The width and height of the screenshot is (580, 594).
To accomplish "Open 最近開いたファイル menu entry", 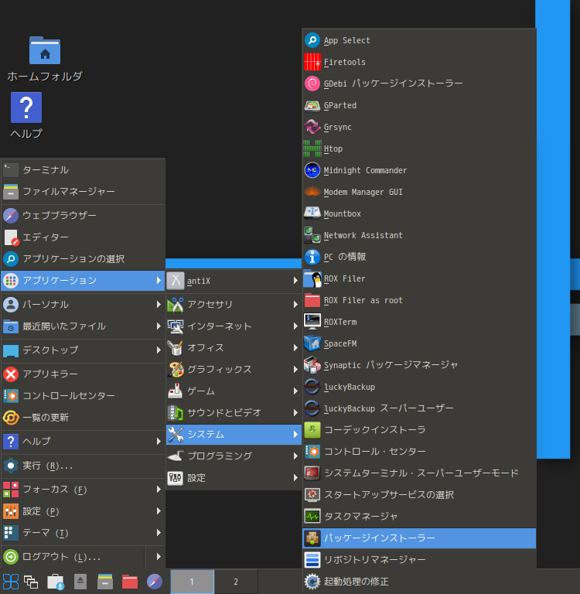I will pyautogui.click(x=83, y=326).
